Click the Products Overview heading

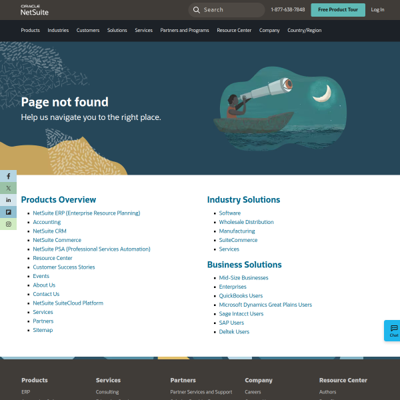(59, 200)
